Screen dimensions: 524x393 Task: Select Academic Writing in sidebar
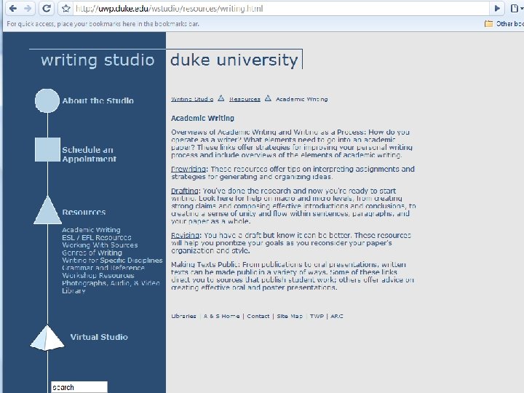[x=91, y=229]
